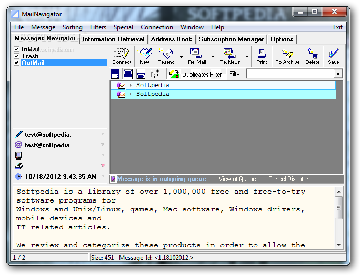Open the Sorting menu
This screenshot has height=276, width=361.
coord(72,27)
